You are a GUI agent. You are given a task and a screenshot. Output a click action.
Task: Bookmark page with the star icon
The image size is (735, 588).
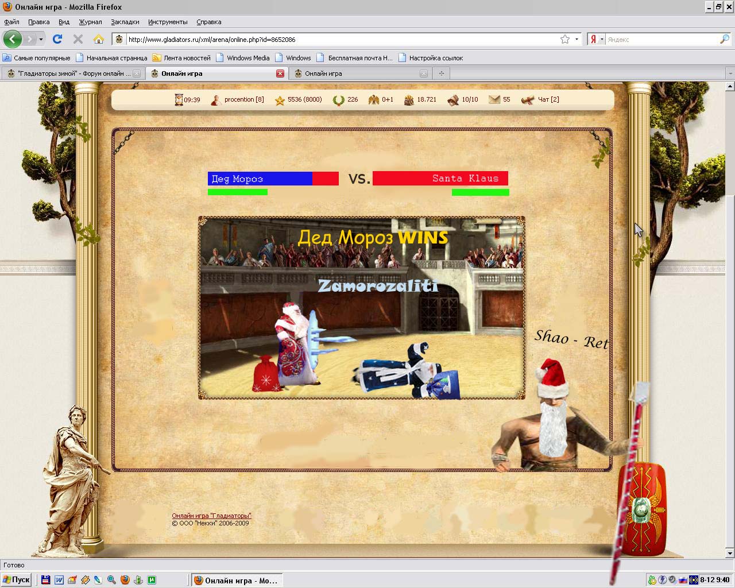coord(565,39)
